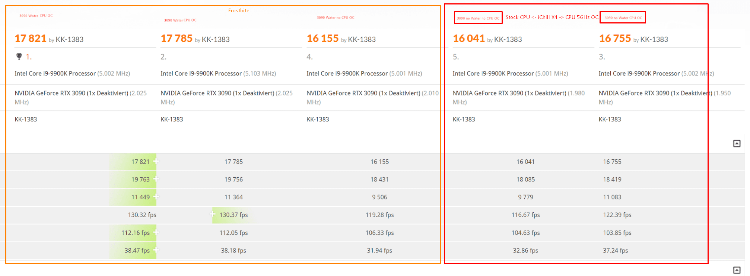This screenshot has width=750, height=276.
Task: Click the 116.67 fps cell
Action: [525, 215]
